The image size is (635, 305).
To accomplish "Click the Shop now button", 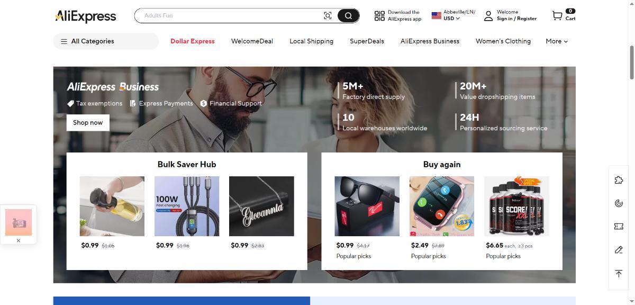I will click(88, 122).
